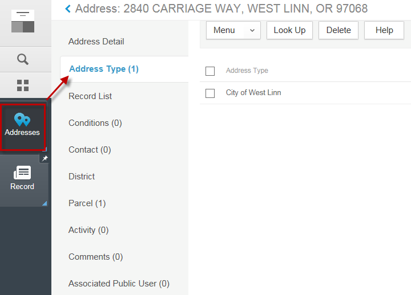Open the Record List tab
This screenshot has height=295, width=411.
pyautogui.click(x=90, y=96)
